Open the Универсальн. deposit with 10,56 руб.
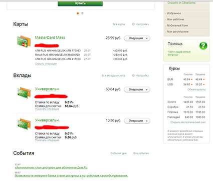Screen dimensions: 213x181 47,120
